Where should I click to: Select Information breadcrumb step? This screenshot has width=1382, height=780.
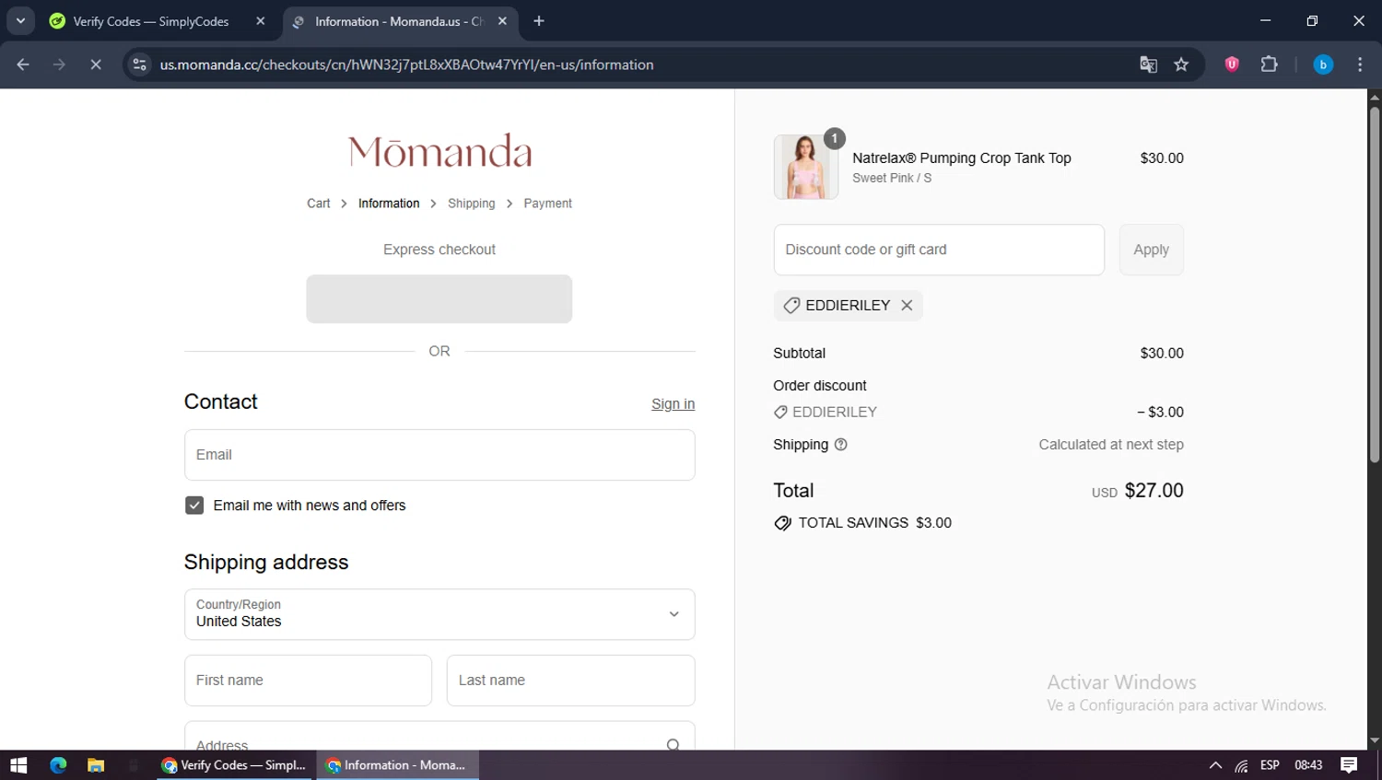(x=389, y=204)
